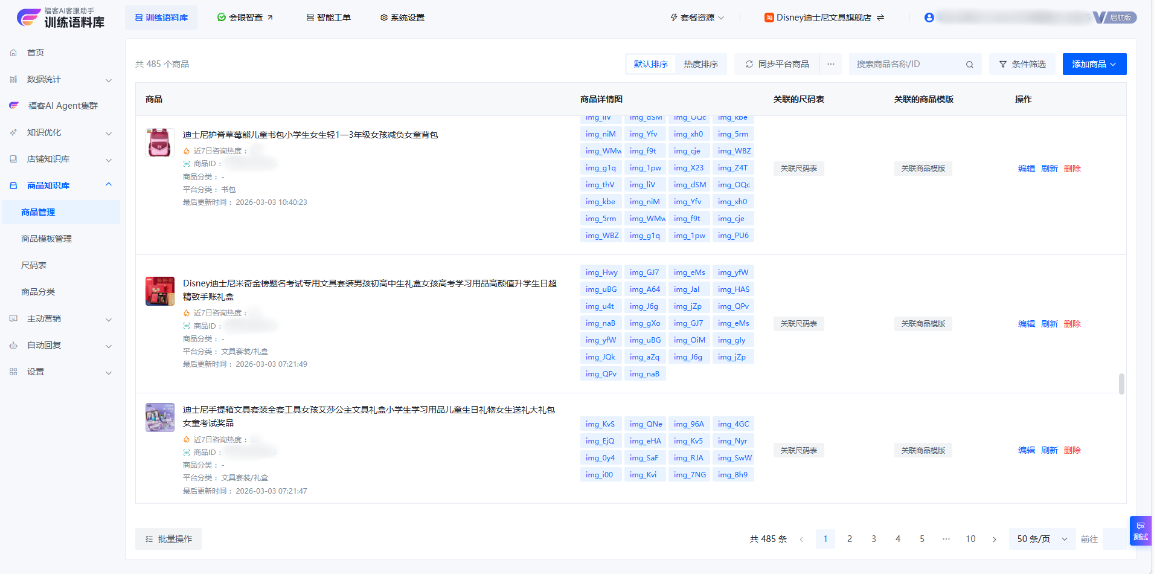Viewport: 1154px width, 574px height.
Task: Click the 自动回复 robot icon
Action: (x=13, y=345)
